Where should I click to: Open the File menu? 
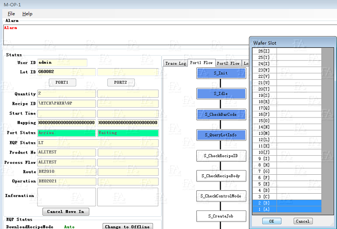point(11,14)
